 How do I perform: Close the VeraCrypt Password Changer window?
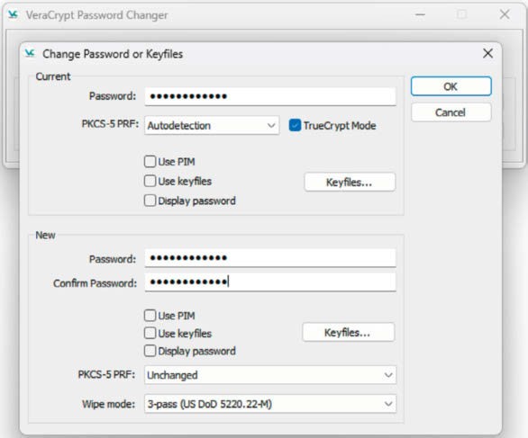[505, 14]
